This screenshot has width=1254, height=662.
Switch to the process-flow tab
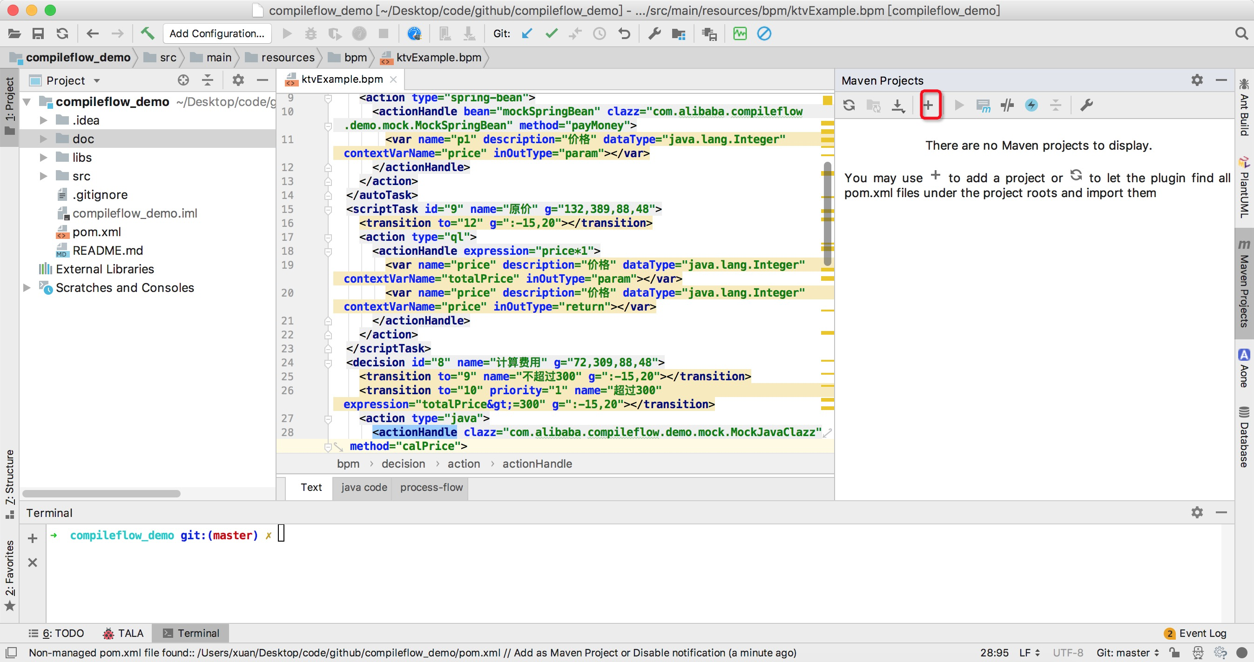[431, 487]
